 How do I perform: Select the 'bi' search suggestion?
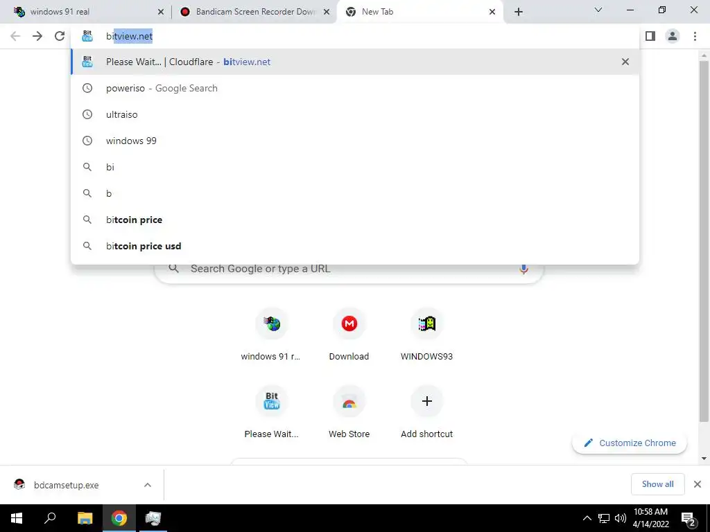355,167
